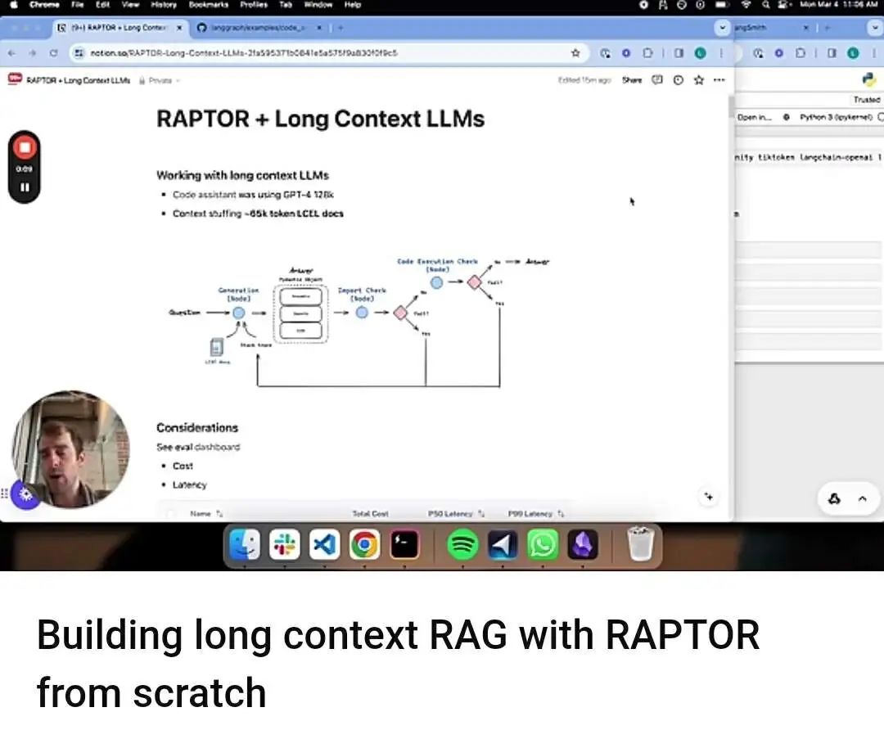Open Extensions puzzle icon in Notion window
Image resolution: width=884 pixels, height=739 pixels.
pyautogui.click(x=647, y=53)
